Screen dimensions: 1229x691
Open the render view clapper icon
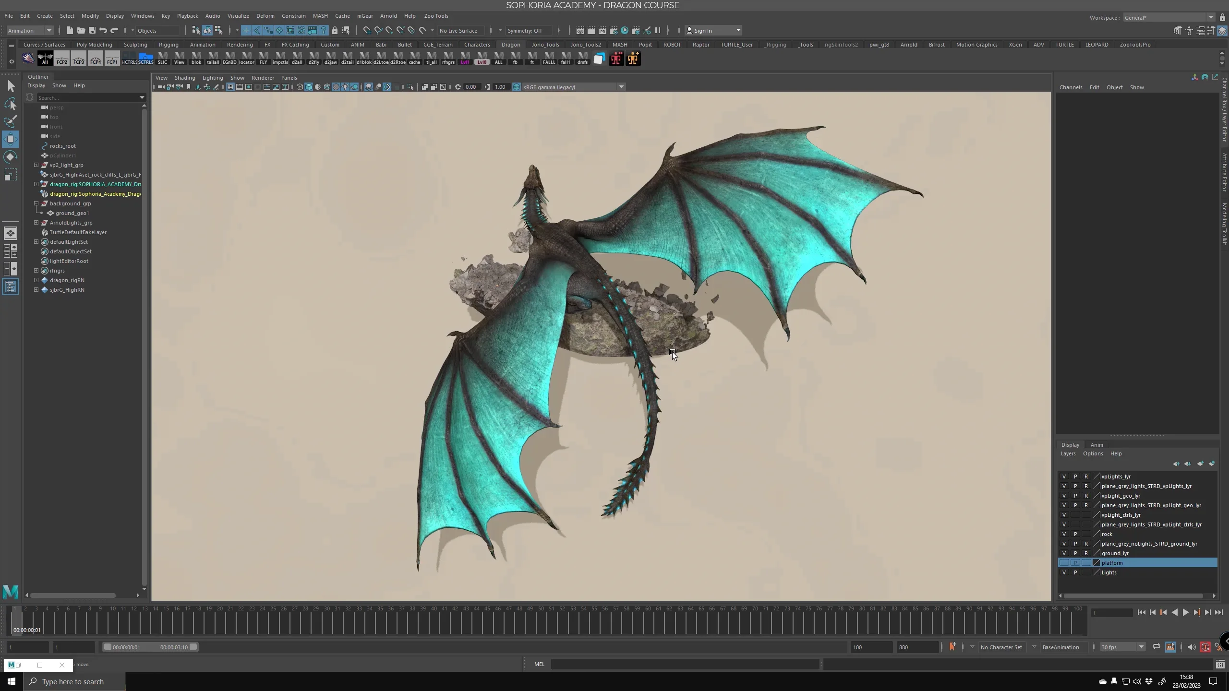[580, 30]
